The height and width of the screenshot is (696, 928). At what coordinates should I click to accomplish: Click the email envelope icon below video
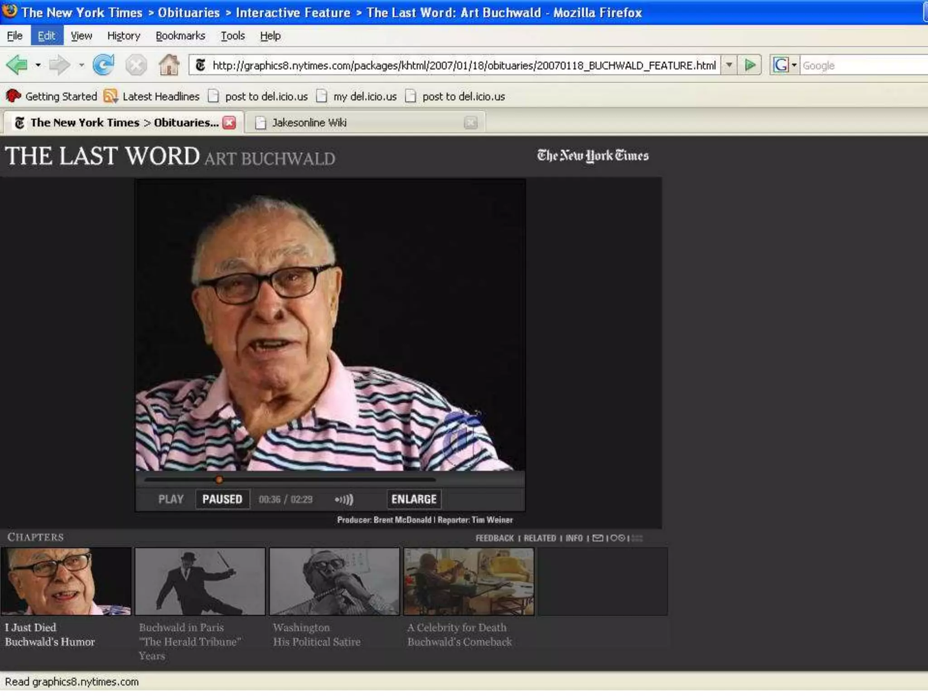598,538
